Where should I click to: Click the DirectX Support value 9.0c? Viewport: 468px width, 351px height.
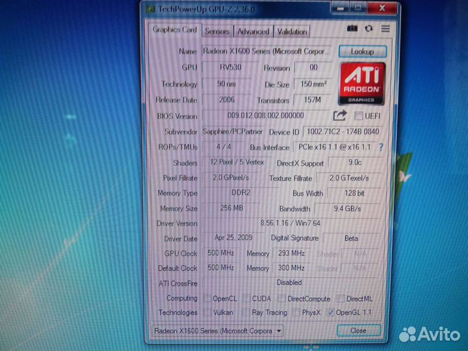[355, 162]
